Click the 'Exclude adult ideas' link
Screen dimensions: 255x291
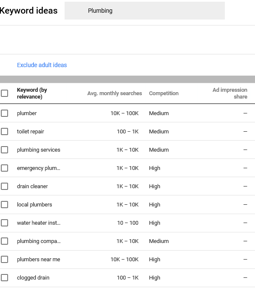[42, 65]
